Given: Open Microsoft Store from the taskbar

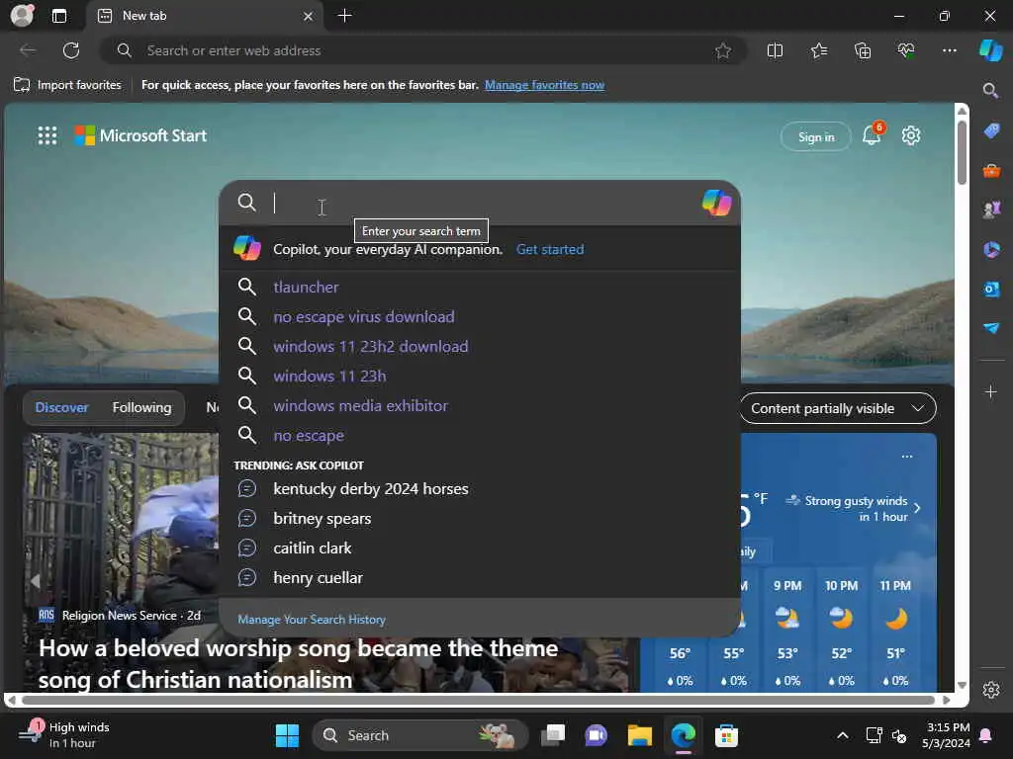Looking at the screenshot, I should 726,735.
